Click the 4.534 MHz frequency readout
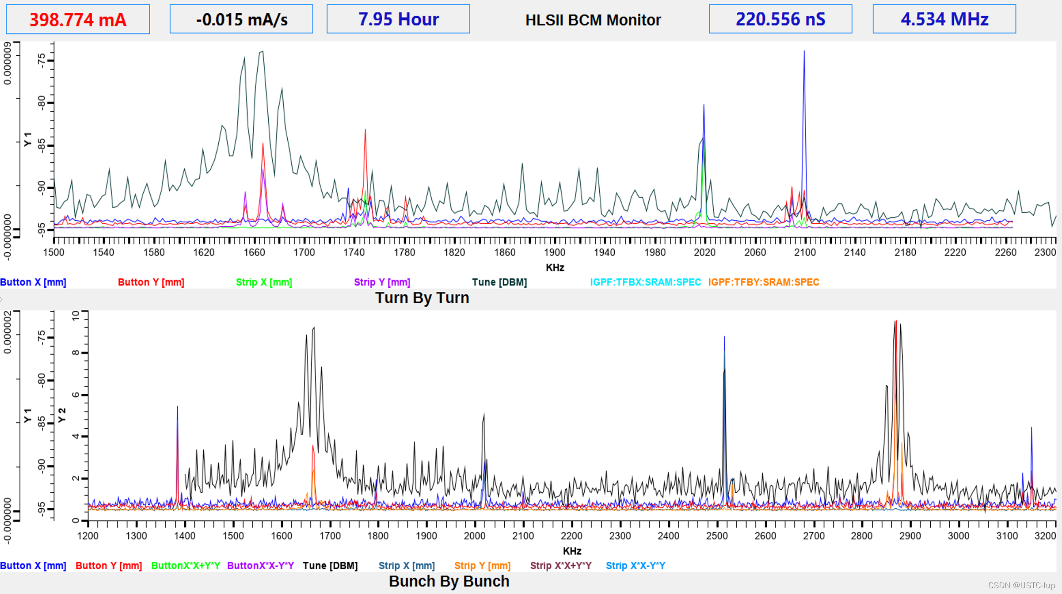 point(944,19)
